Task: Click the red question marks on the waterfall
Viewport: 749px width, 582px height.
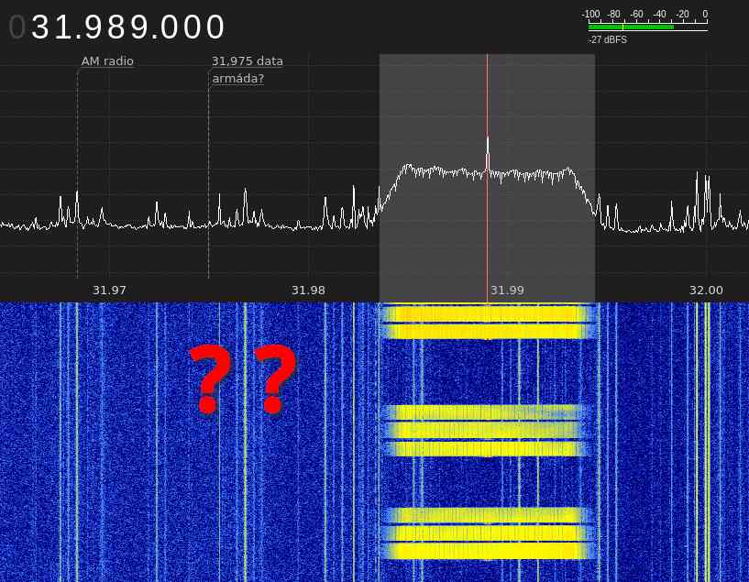Action: tap(244, 379)
